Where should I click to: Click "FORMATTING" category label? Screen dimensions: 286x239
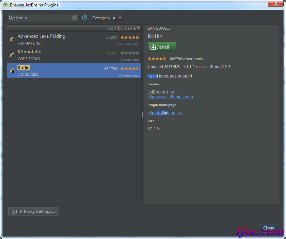(x=29, y=43)
